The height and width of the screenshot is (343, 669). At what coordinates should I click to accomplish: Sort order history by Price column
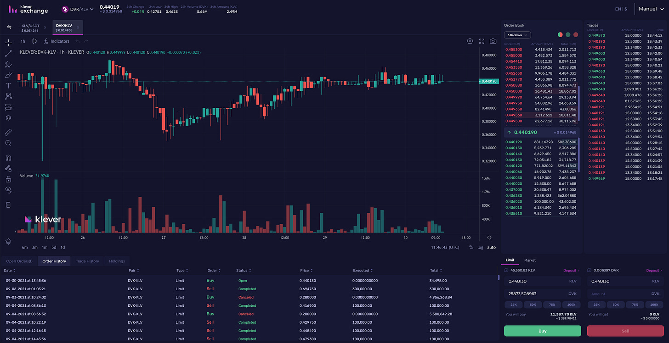coord(306,271)
